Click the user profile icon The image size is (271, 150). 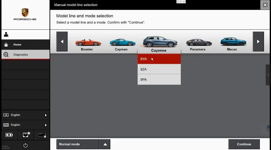(6, 35)
